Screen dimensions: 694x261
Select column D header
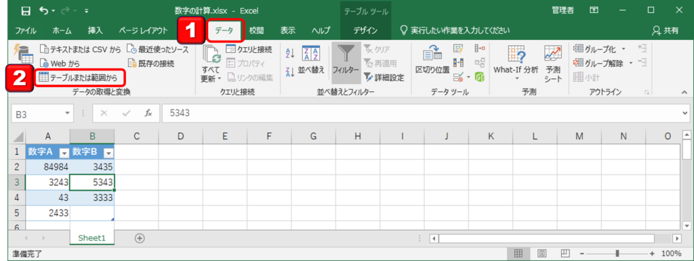(x=180, y=137)
